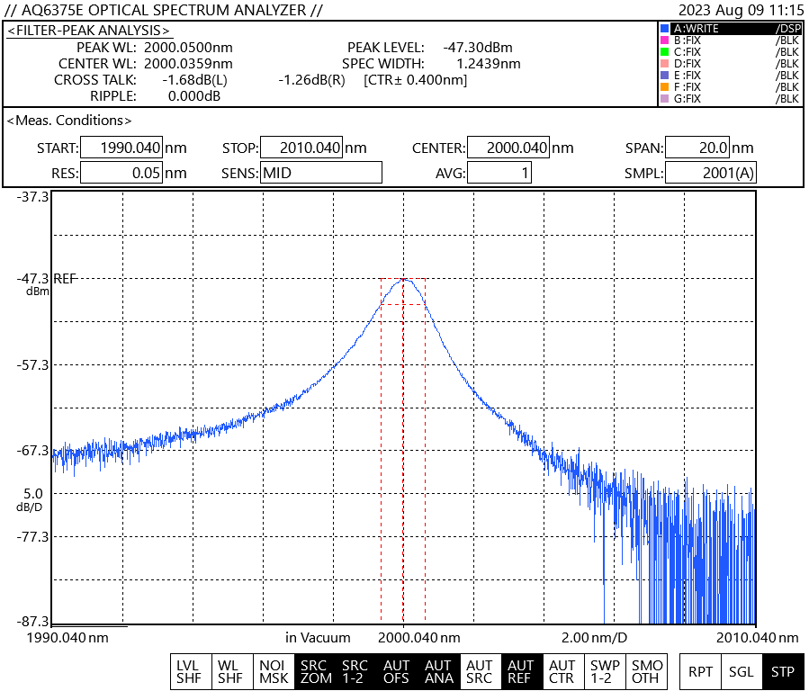Stop the sweep with STP button
809x691 pixels.
click(782, 671)
